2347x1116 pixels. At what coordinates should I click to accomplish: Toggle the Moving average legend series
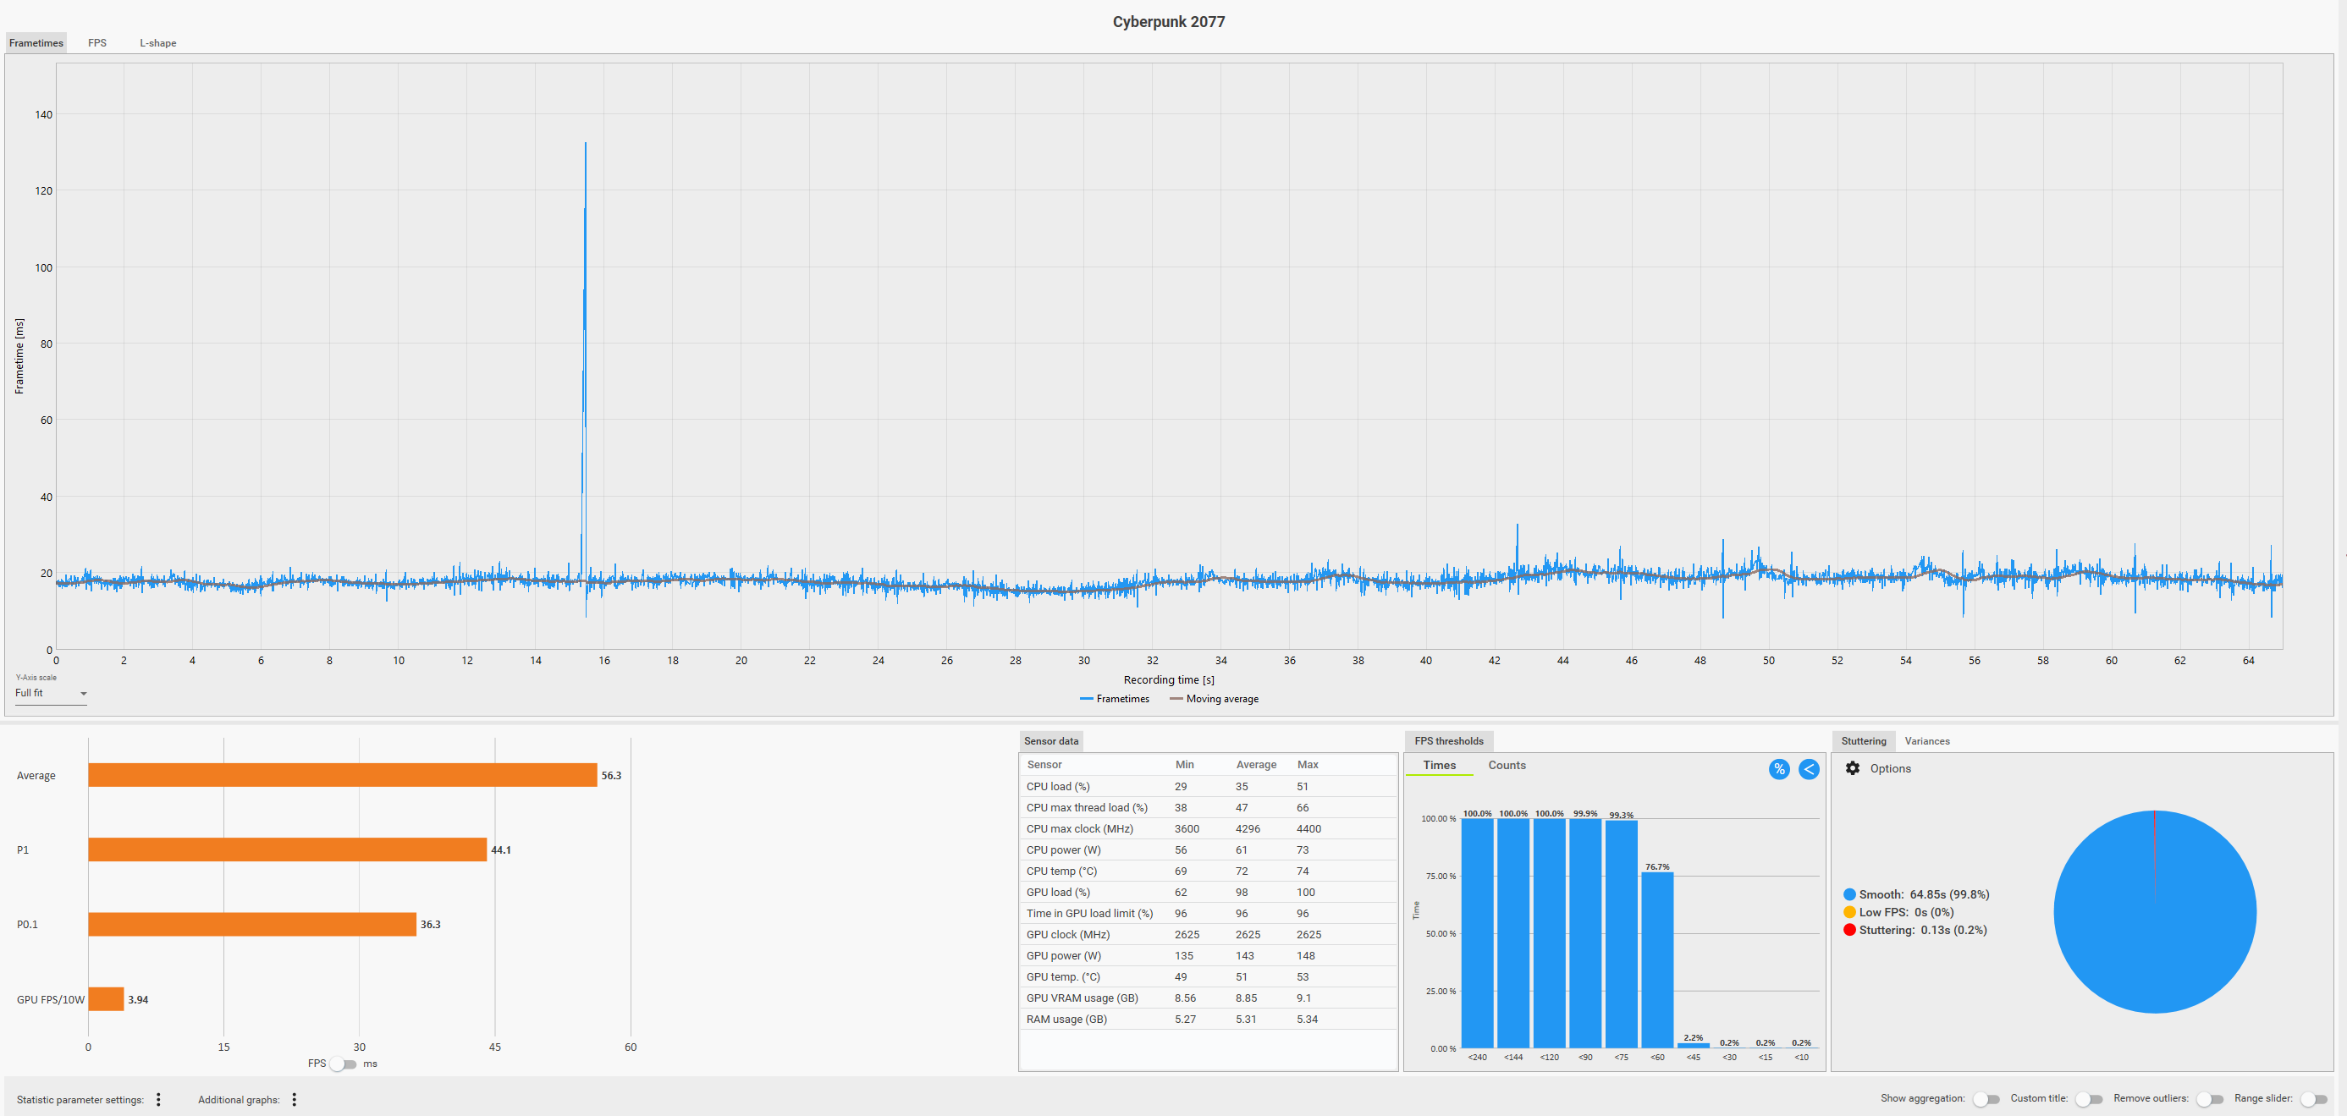click(1214, 699)
